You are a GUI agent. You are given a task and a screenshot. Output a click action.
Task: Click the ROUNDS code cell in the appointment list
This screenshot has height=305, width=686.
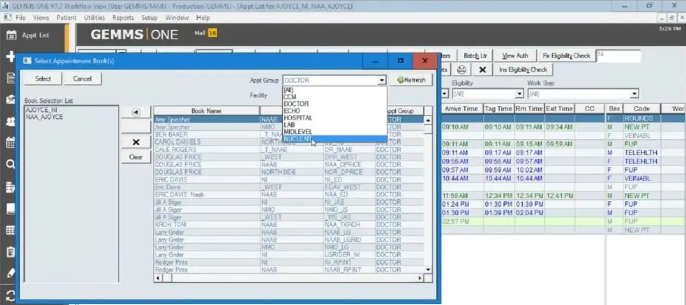pos(641,118)
